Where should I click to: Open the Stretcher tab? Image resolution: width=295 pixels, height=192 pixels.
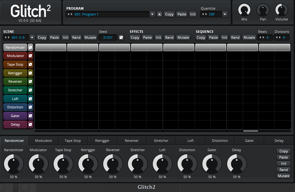point(161,141)
